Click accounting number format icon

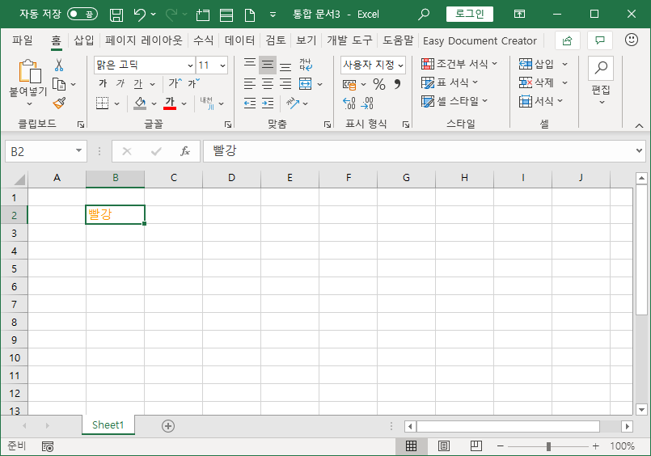(349, 85)
